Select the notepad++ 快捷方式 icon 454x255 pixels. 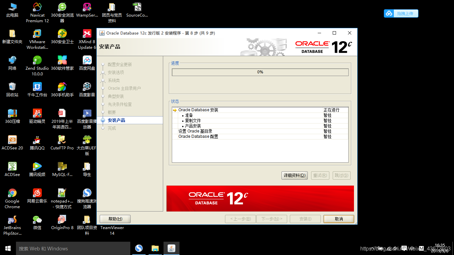62,198
